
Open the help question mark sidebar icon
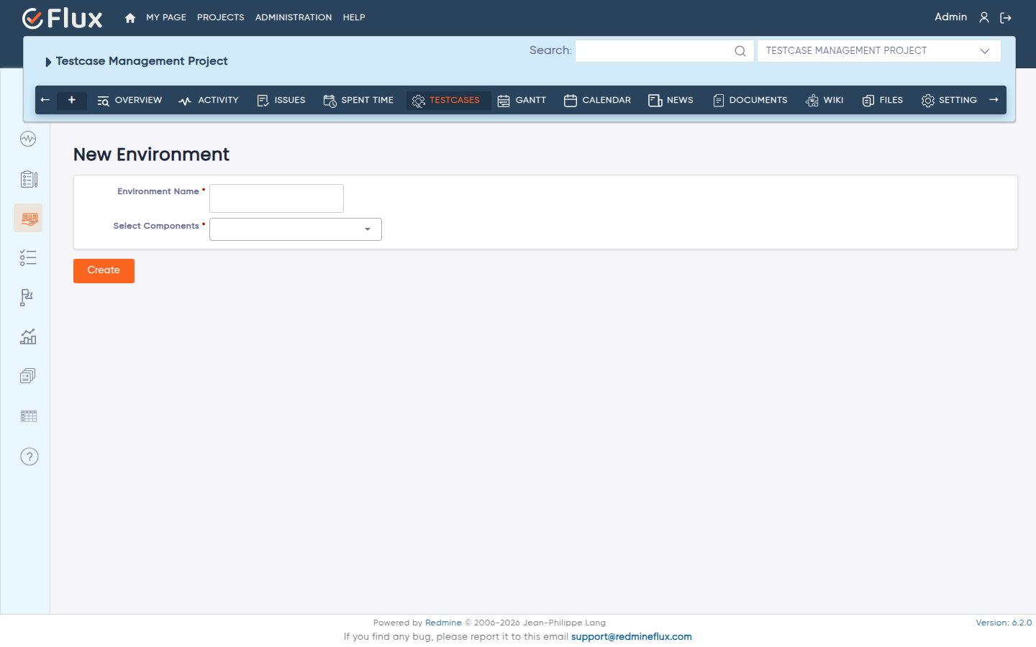29,456
